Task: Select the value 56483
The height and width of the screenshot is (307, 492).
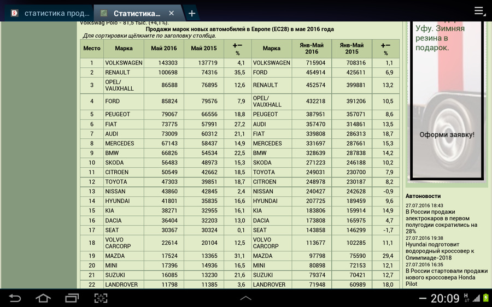Action: tap(169, 163)
